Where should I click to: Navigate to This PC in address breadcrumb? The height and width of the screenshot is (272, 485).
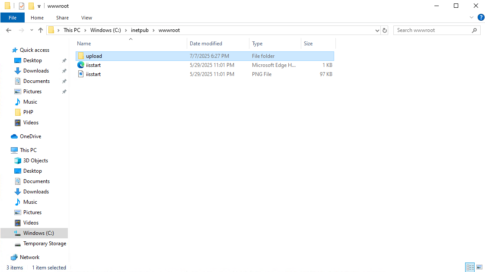point(72,30)
